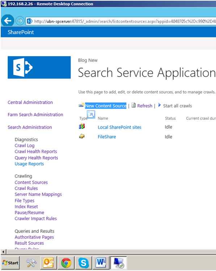Click the Remote Desktop title bar icon

click(x=4, y=4)
